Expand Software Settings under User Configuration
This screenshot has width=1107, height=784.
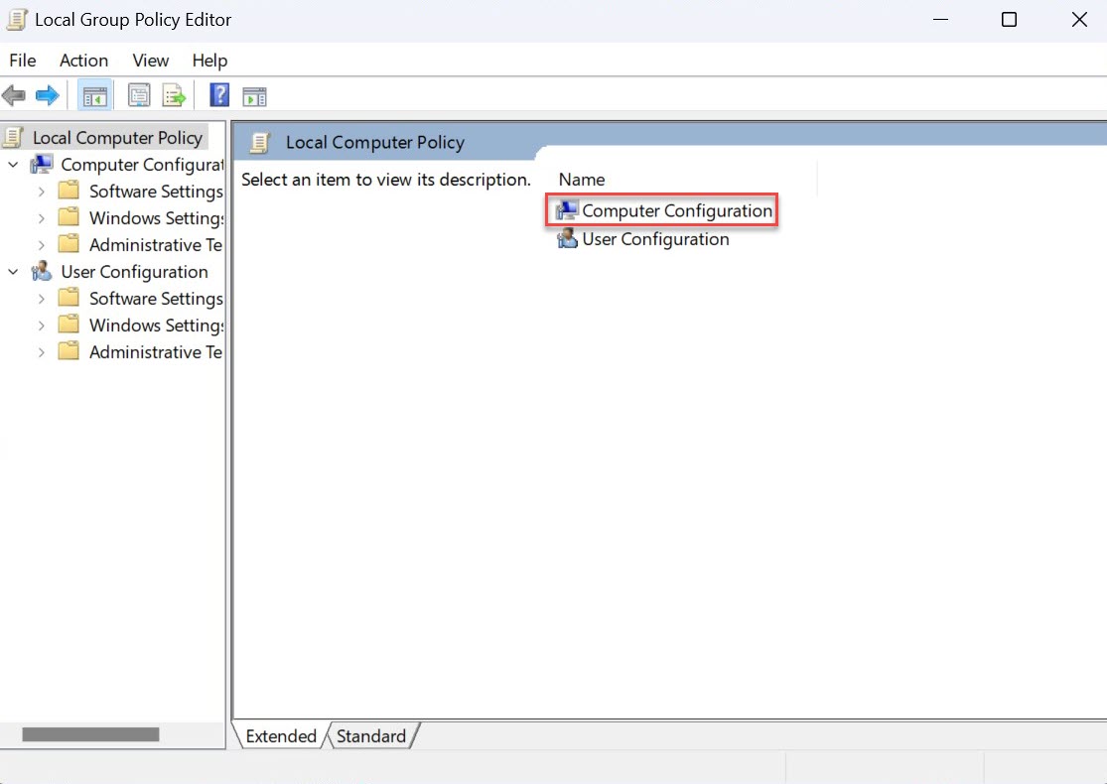(x=41, y=299)
